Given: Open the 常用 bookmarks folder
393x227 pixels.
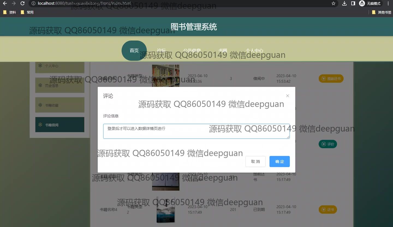Looking at the screenshot, I should pos(27,12).
